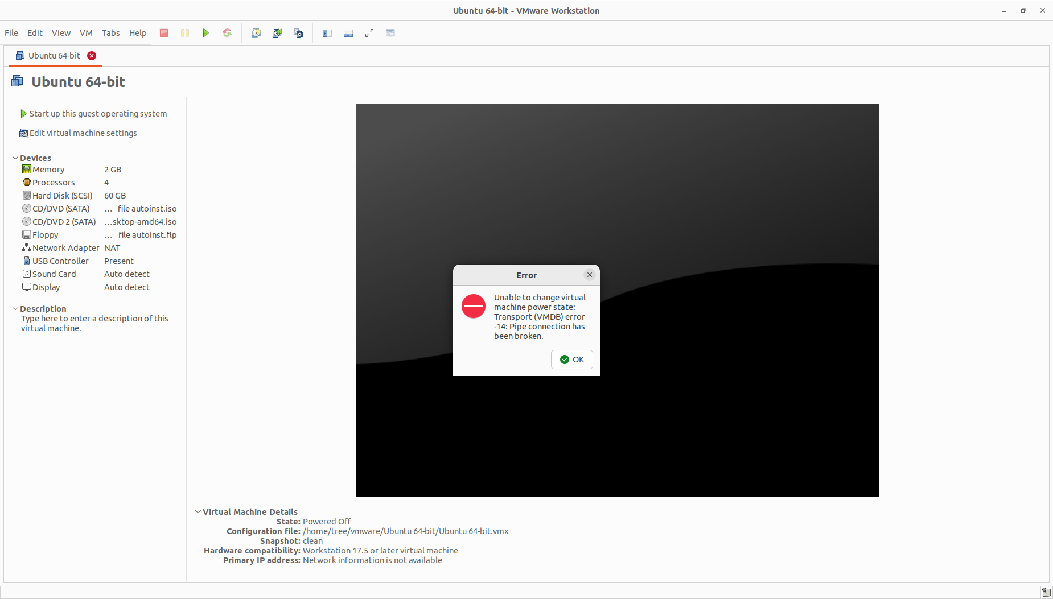The image size is (1053, 599).
Task: Toggle the library sidebar toolbar icon
Action: [327, 33]
